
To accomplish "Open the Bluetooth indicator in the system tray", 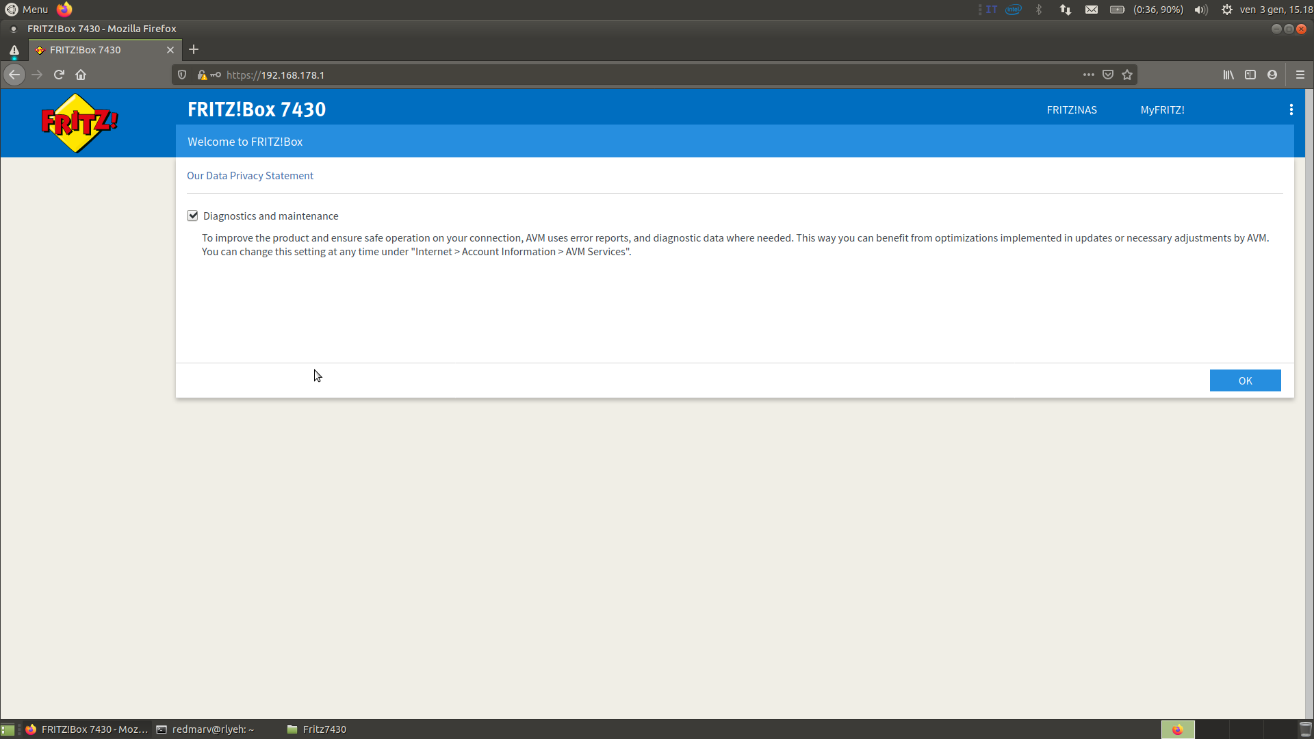I will pos(1039,10).
